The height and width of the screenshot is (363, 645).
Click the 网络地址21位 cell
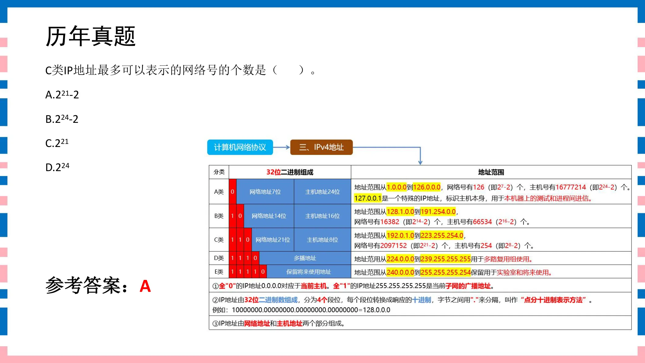pos(273,240)
